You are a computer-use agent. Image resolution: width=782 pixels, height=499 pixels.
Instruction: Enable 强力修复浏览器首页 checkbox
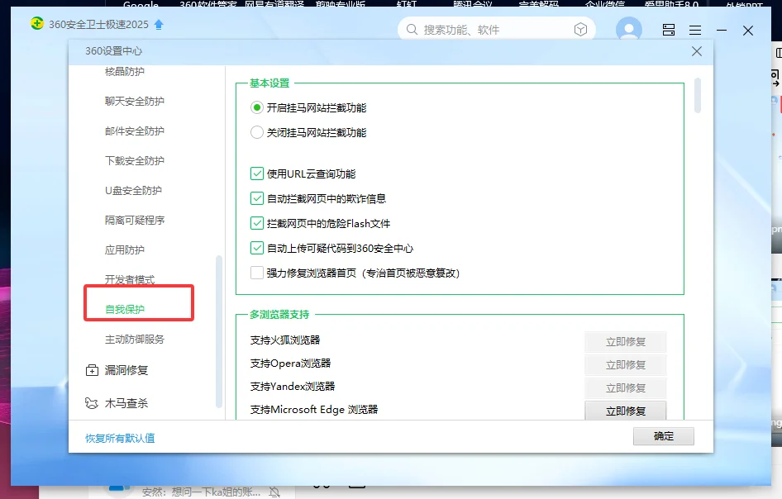click(x=257, y=273)
